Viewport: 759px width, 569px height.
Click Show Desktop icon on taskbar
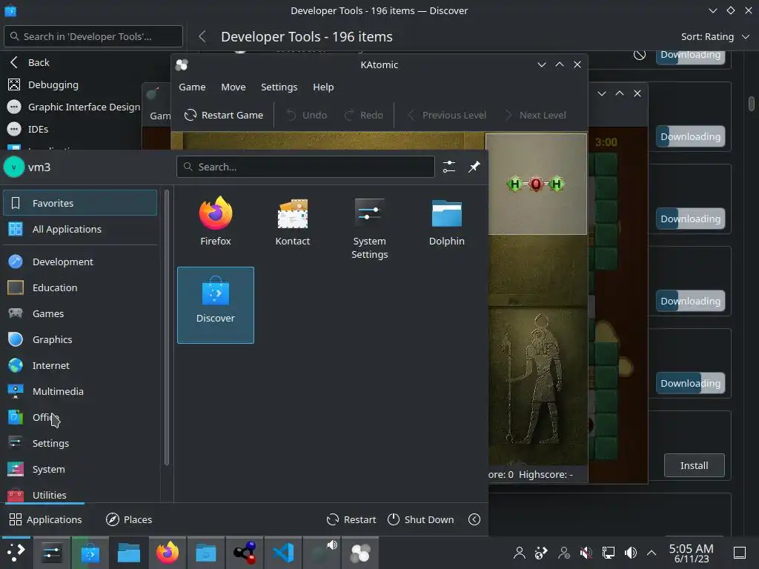pyautogui.click(x=740, y=553)
